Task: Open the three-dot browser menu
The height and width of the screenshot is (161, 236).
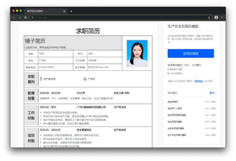Action: pos(222,17)
